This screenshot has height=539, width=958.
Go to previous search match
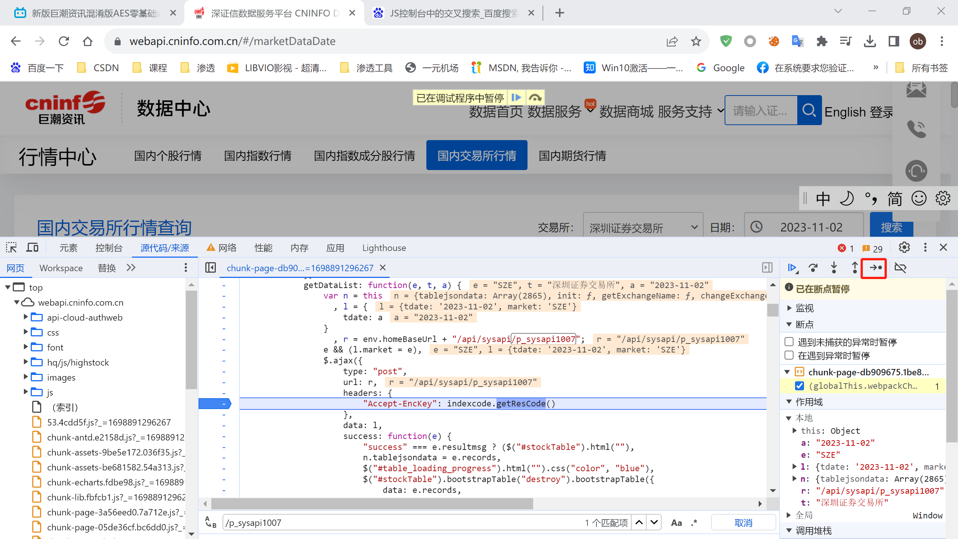[639, 523]
